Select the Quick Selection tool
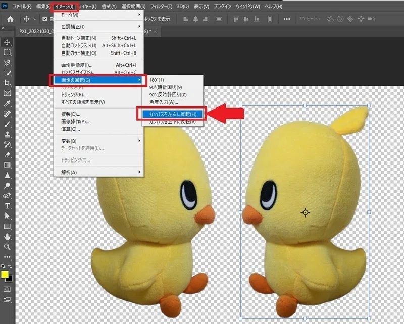This screenshot has width=404, height=324. (x=7, y=73)
